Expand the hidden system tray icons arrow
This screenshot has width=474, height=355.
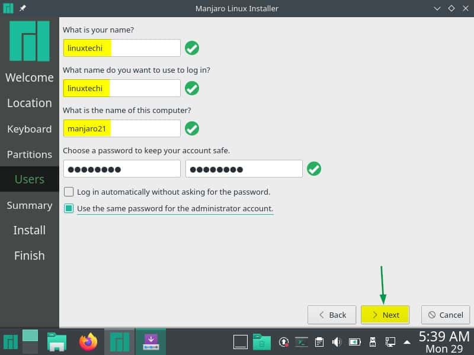pyautogui.click(x=407, y=341)
